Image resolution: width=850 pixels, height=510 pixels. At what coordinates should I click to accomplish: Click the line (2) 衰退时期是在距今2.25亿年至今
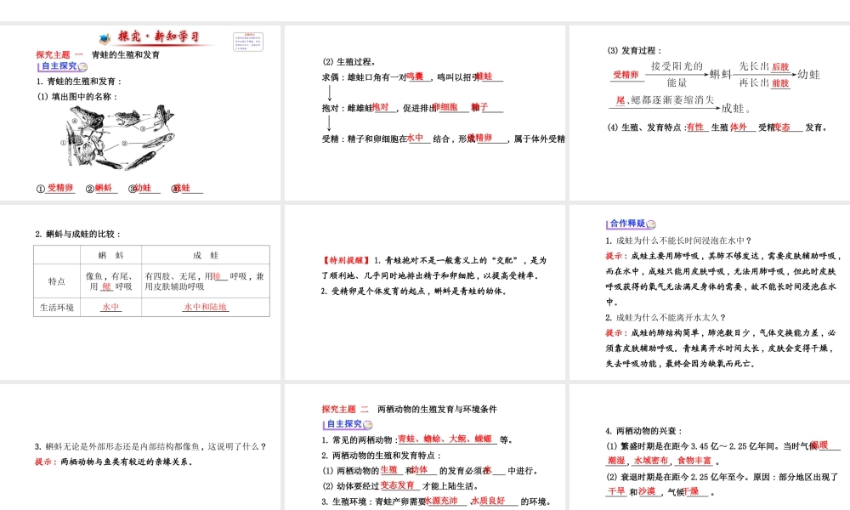tap(722, 477)
